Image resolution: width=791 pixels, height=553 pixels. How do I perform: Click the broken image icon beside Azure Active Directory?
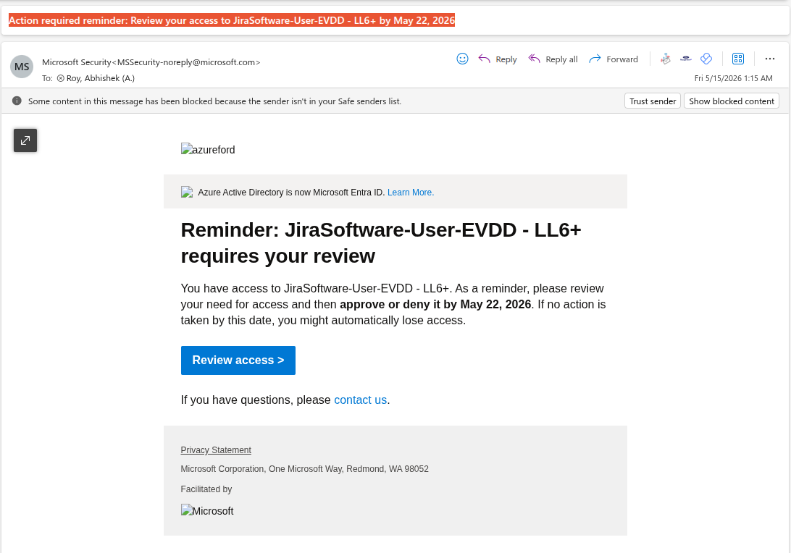[x=187, y=192]
